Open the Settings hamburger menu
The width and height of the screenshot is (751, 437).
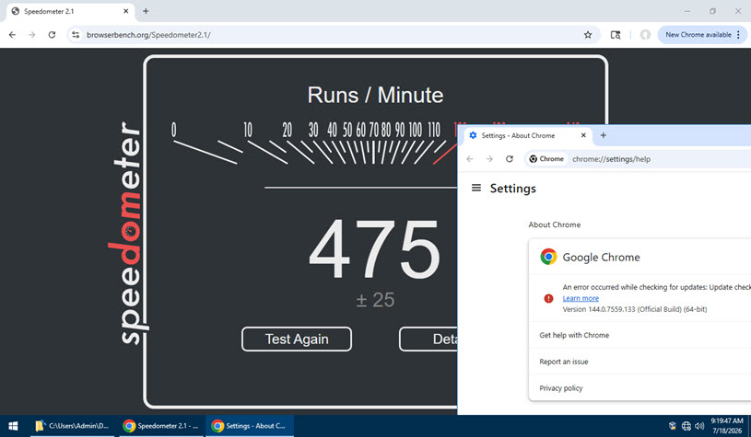pyautogui.click(x=476, y=188)
